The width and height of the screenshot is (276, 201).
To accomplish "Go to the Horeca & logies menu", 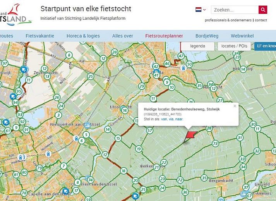I will coord(83,36).
